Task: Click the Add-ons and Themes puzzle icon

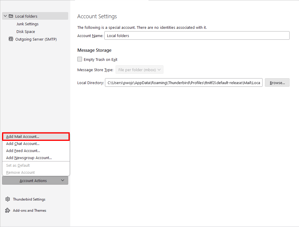Action: tap(8, 211)
